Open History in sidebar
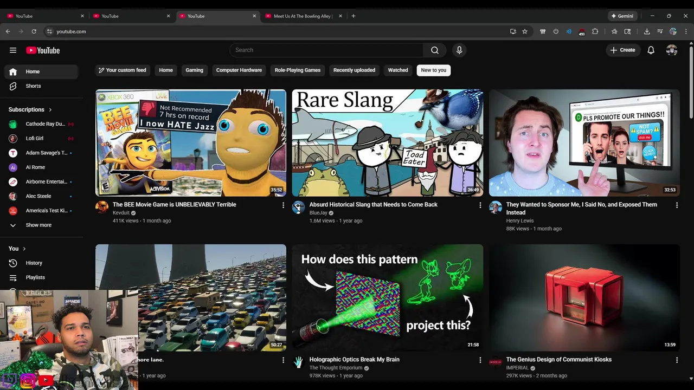694x390 pixels. tap(41, 263)
